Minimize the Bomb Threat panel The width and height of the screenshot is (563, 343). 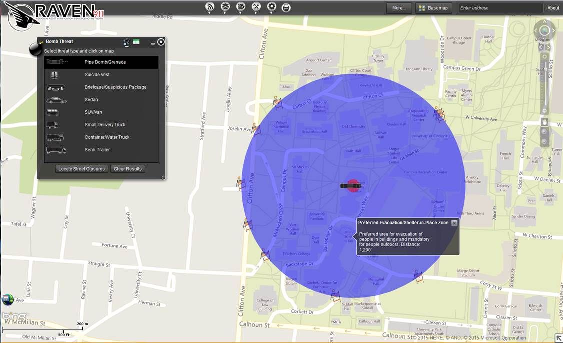[153, 43]
